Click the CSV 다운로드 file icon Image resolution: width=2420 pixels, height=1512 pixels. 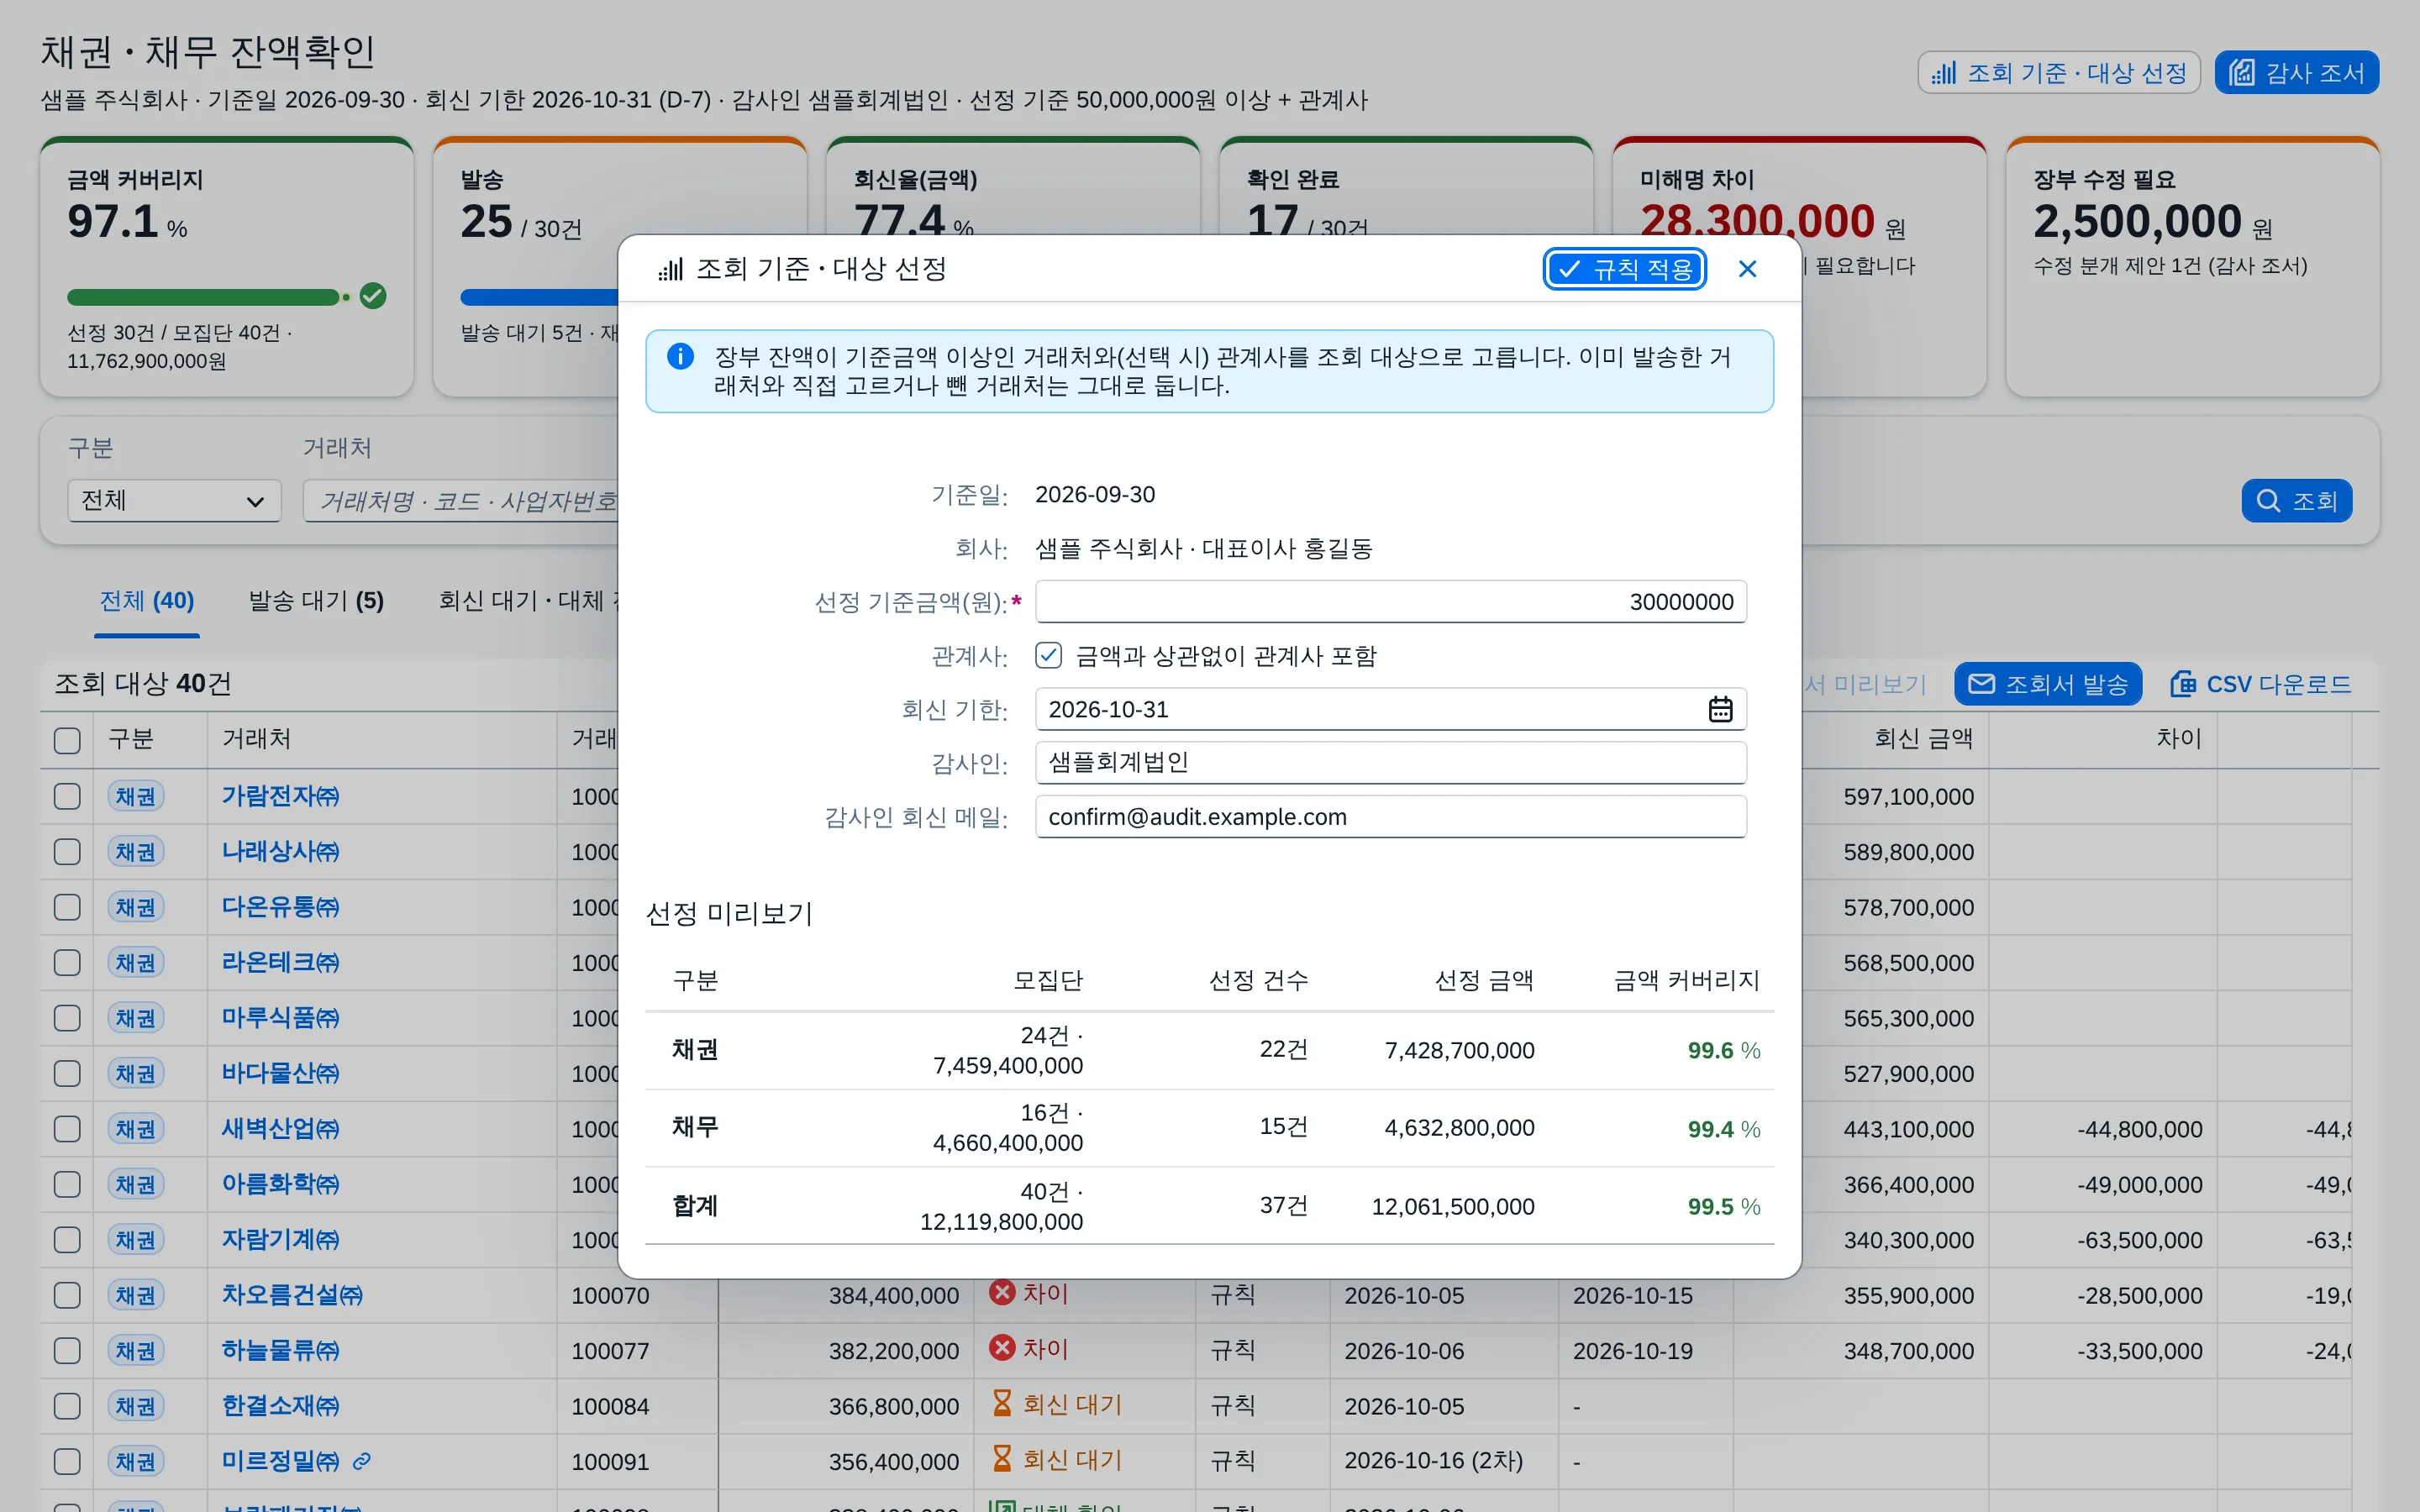tap(2183, 684)
